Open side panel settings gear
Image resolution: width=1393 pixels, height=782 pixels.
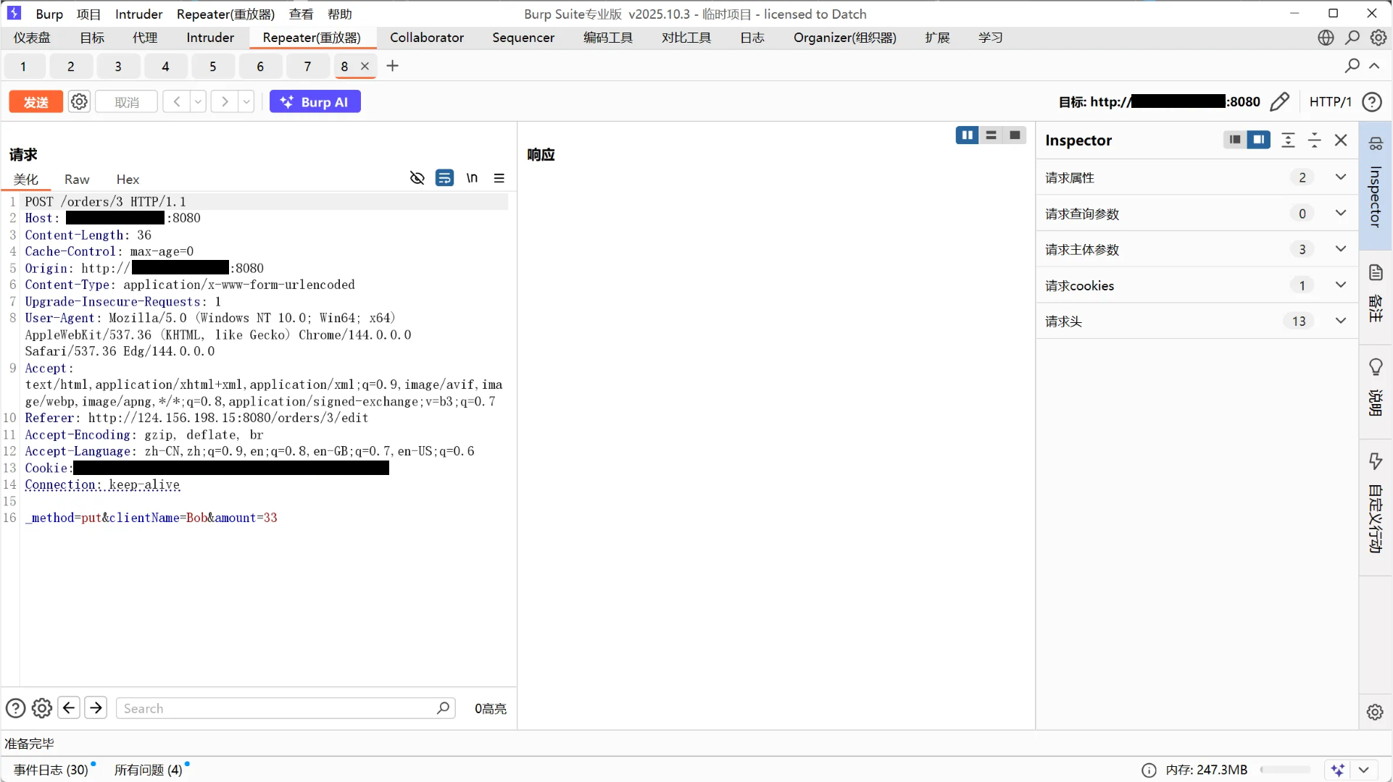[x=1375, y=712]
